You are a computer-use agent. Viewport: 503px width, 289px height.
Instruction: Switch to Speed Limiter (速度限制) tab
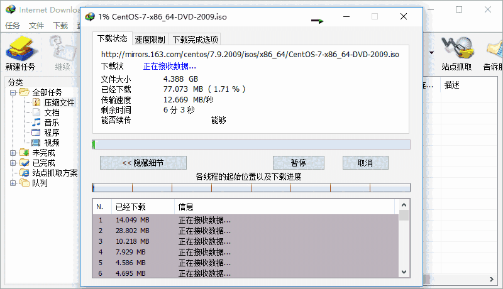(x=150, y=40)
